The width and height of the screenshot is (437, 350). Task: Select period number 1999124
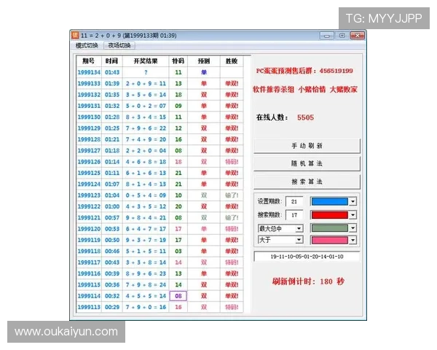pos(89,184)
